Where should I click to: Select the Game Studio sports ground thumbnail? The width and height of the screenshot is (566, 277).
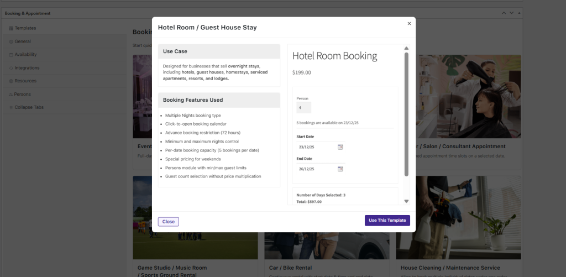tap(195, 217)
